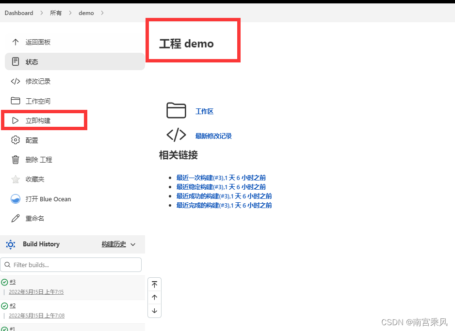Click the up arrow in build pager
Screen dimensions: 455x331
point(154,298)
